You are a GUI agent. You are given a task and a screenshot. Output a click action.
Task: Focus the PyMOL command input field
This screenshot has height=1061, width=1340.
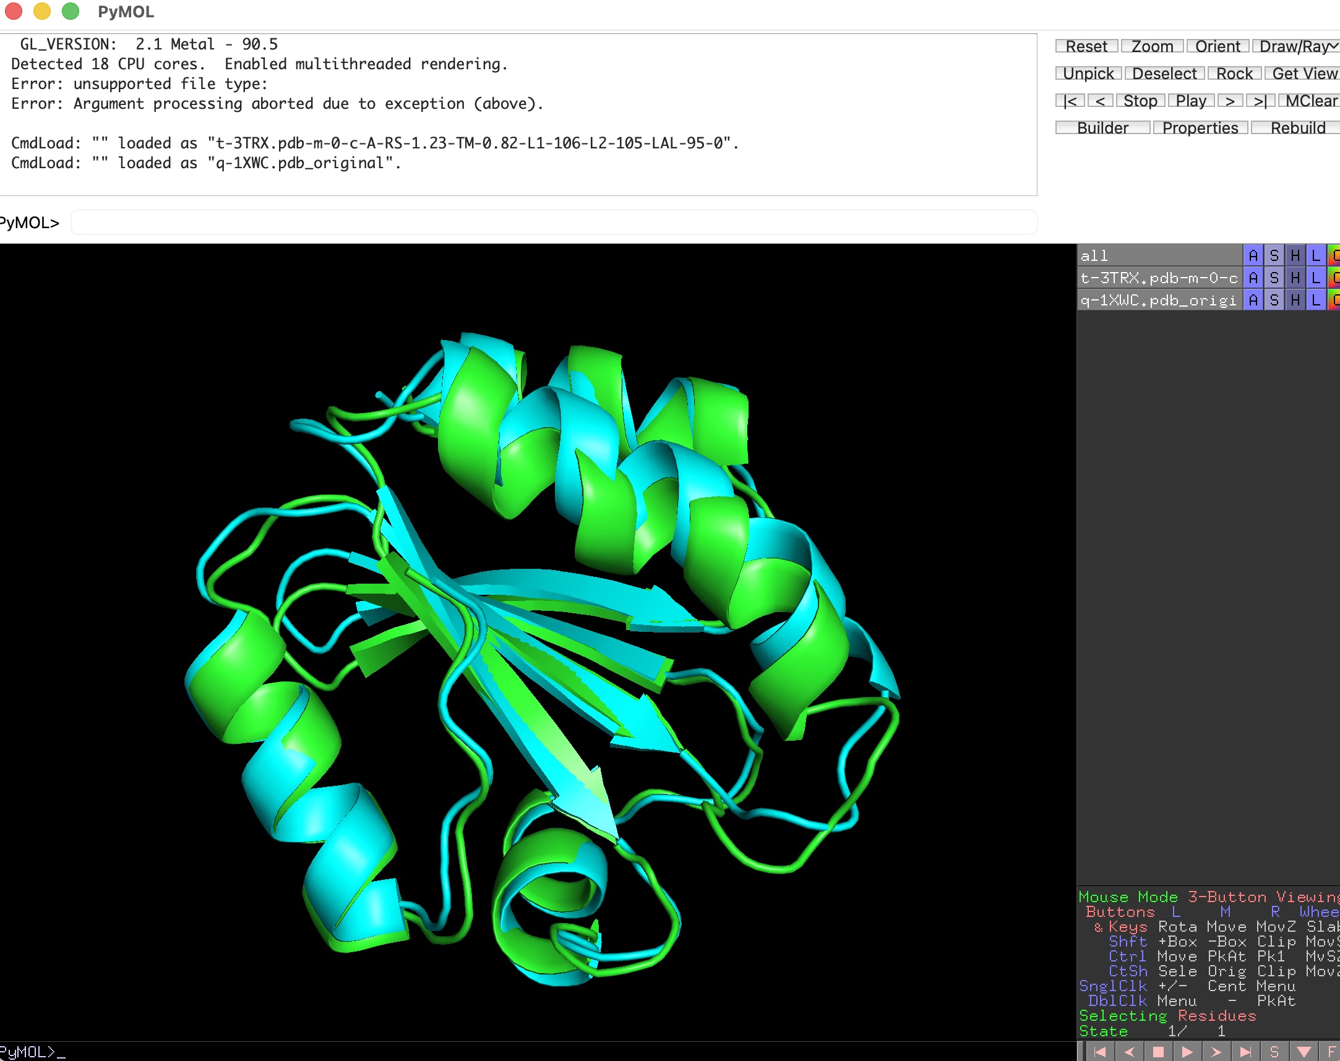tap(554, 223)
